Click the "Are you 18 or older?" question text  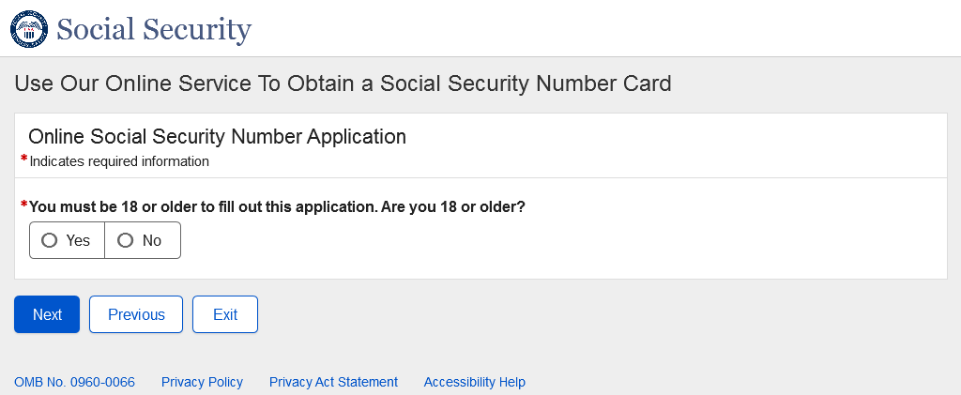277,206
